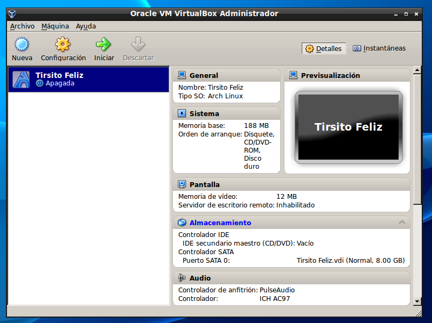
Task: Create a new virtual machine with Nueva
Action: click(22, 48)
